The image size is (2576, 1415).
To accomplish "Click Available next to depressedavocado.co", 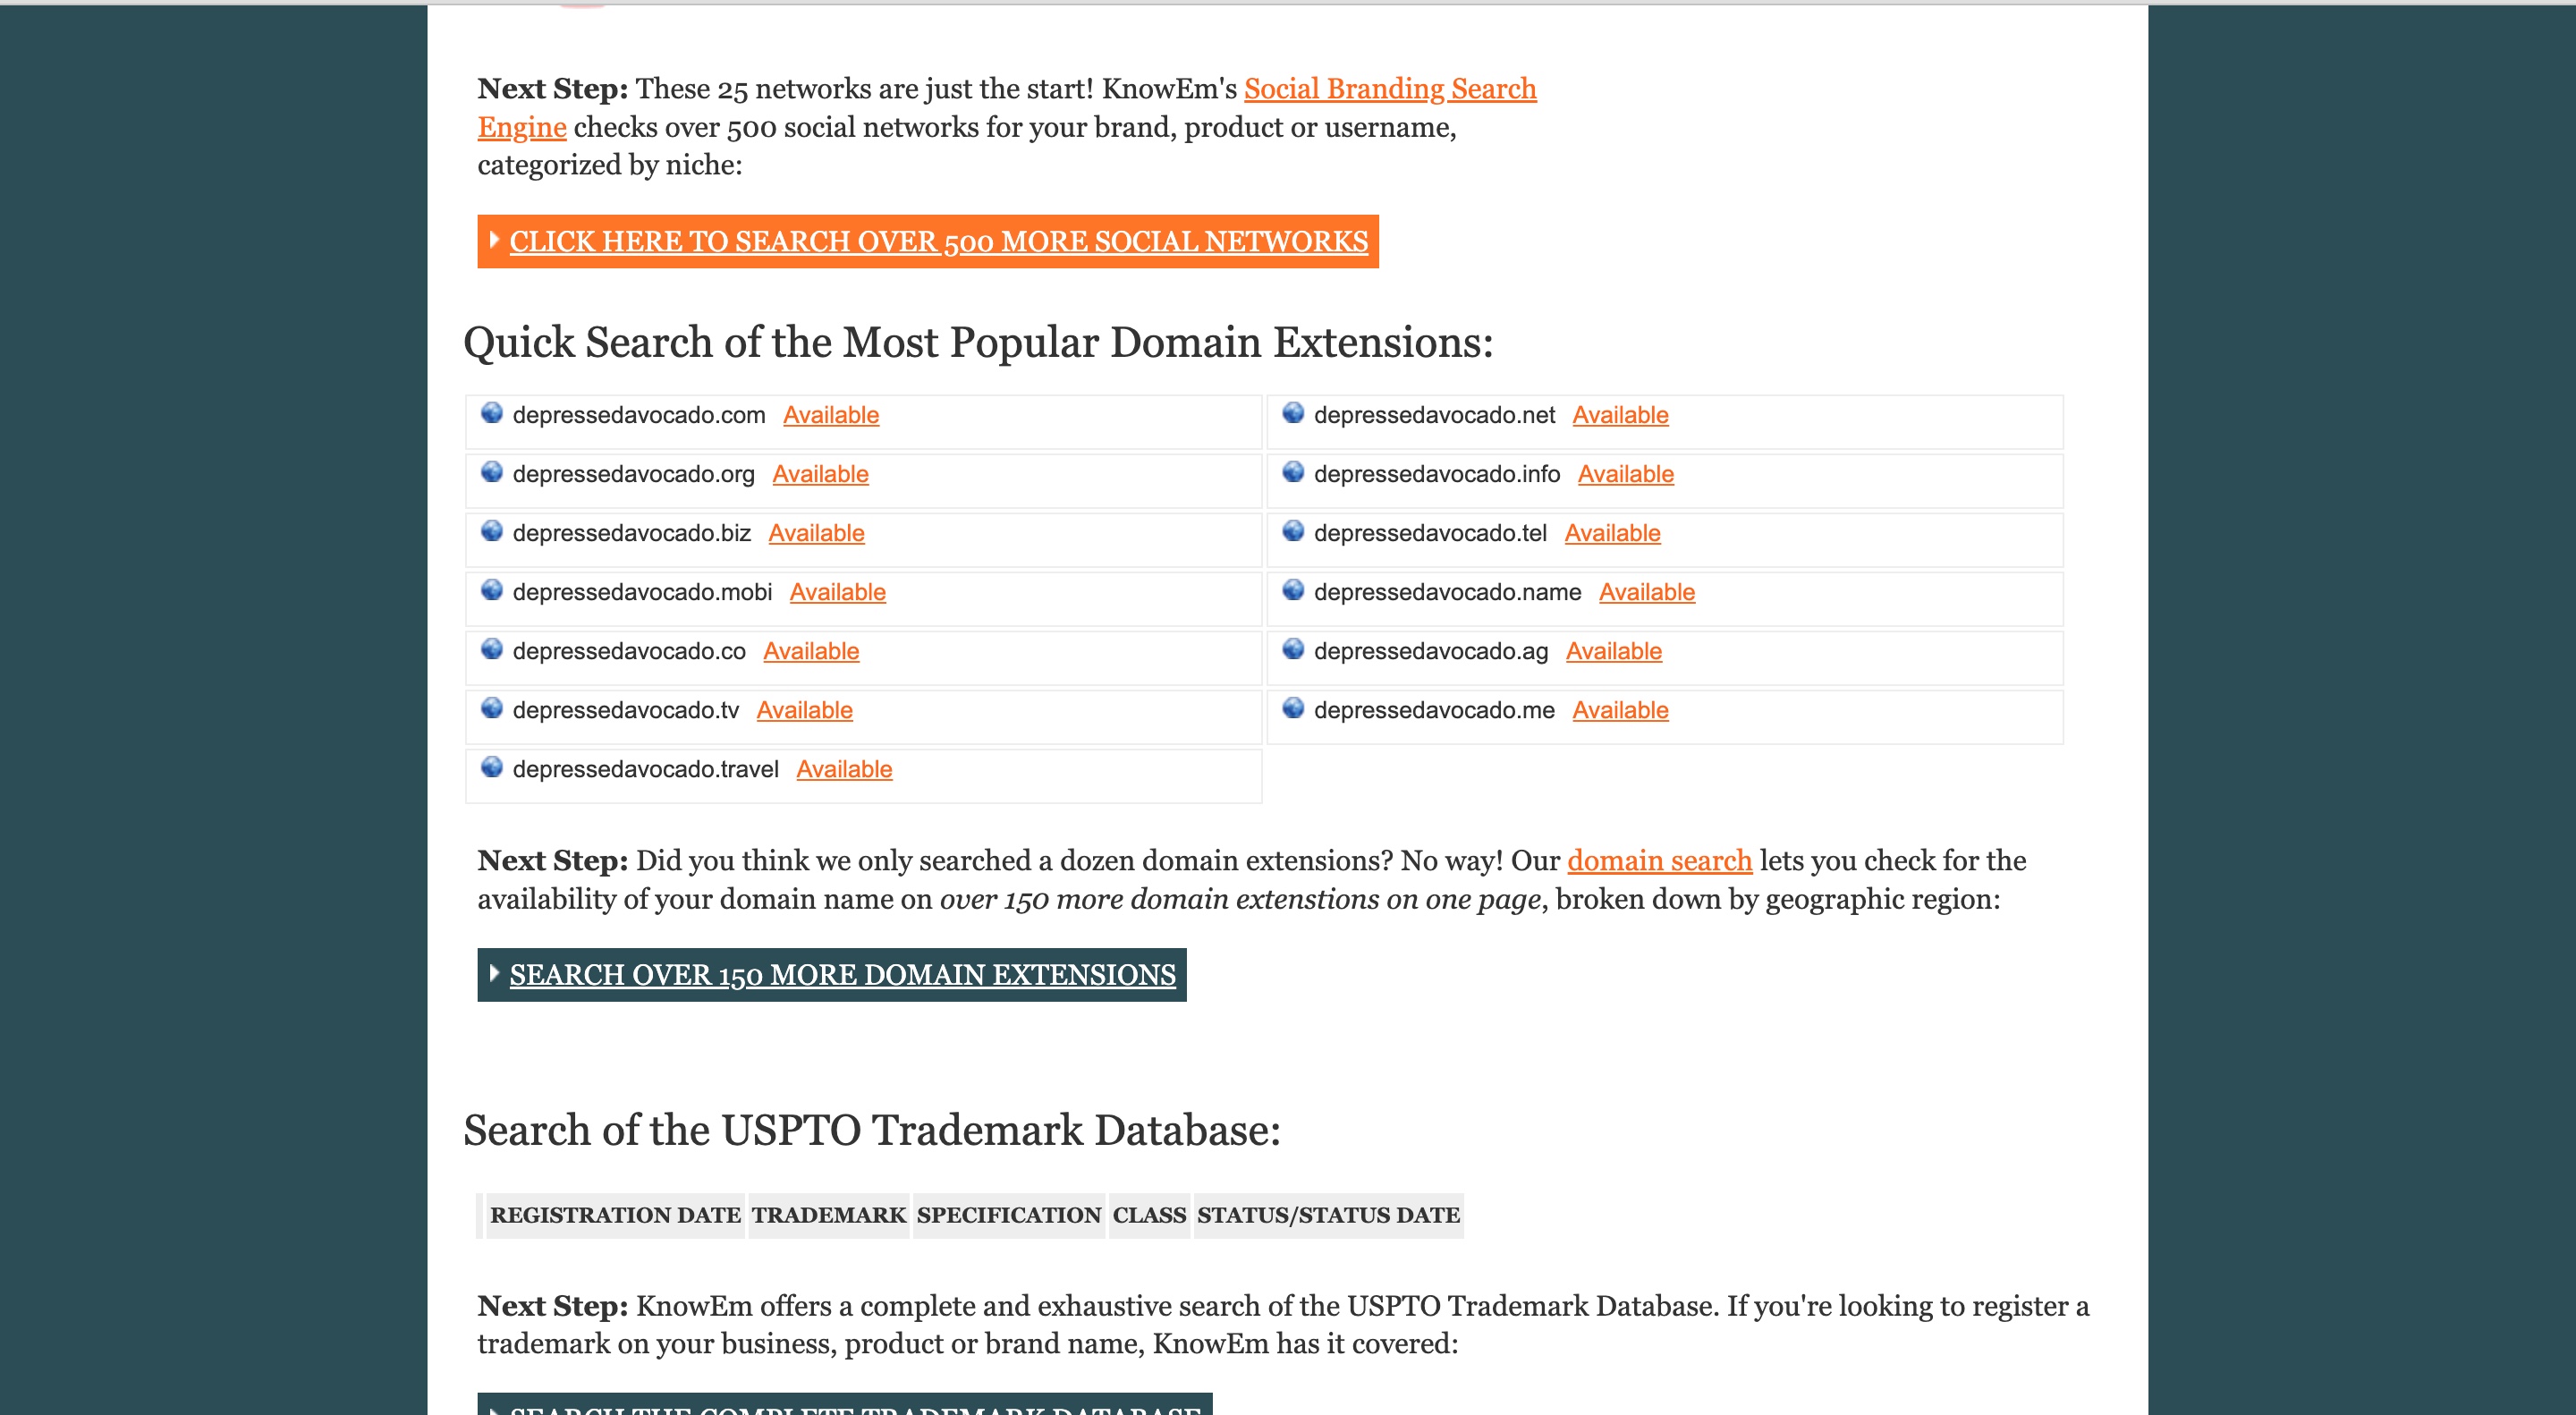I will click(x=810, y=652).
